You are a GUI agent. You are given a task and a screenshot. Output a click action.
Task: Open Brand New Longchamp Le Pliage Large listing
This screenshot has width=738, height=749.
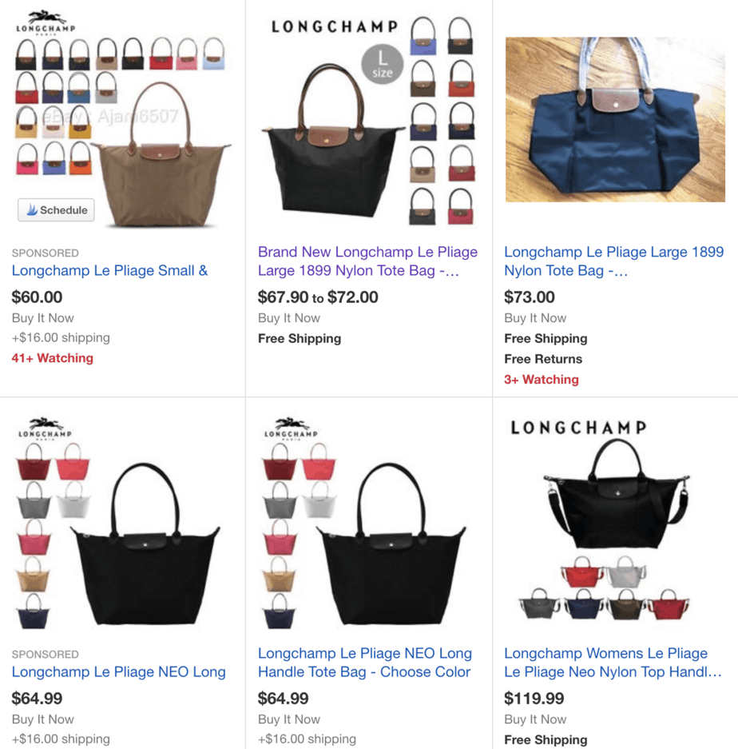pyautogui.click(x=367, y=261)
